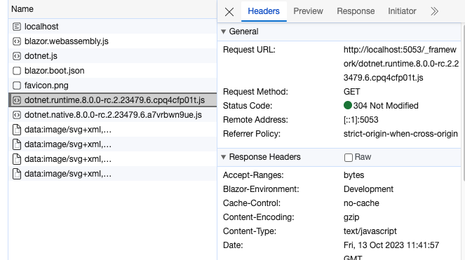Select dotnet.runtime.8.0.0-rc.2.23479.6.cpq4cfp01t.js request
This screenshot has height=260, width=465.
[113, 100]
